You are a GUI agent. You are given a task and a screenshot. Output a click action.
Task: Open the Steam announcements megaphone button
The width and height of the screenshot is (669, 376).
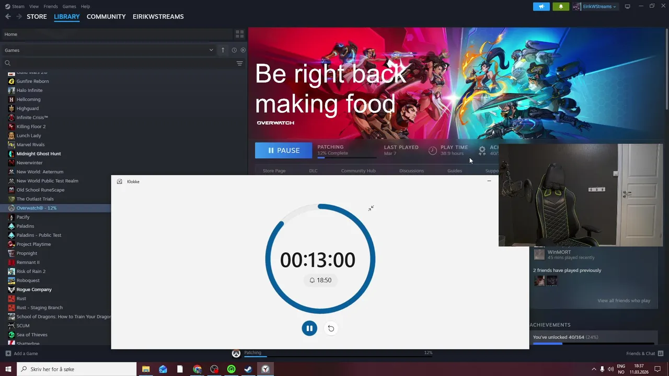tap(541, 6)
